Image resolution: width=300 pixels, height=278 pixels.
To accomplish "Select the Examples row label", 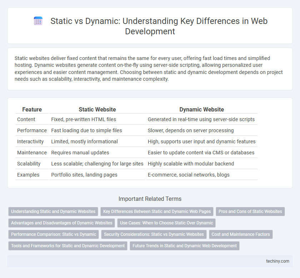I will [28, 175].
